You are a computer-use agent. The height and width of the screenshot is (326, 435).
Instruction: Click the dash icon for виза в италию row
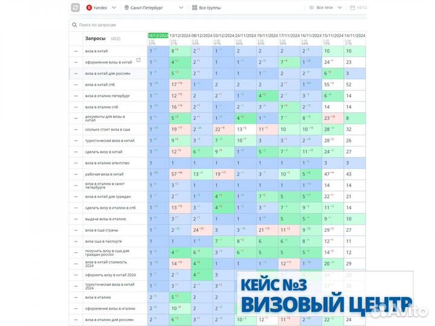pyautogui.click(x=76, y=298)
